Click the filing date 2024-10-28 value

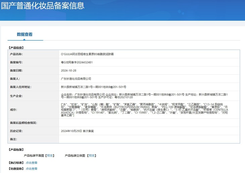(x=68, y=71)
